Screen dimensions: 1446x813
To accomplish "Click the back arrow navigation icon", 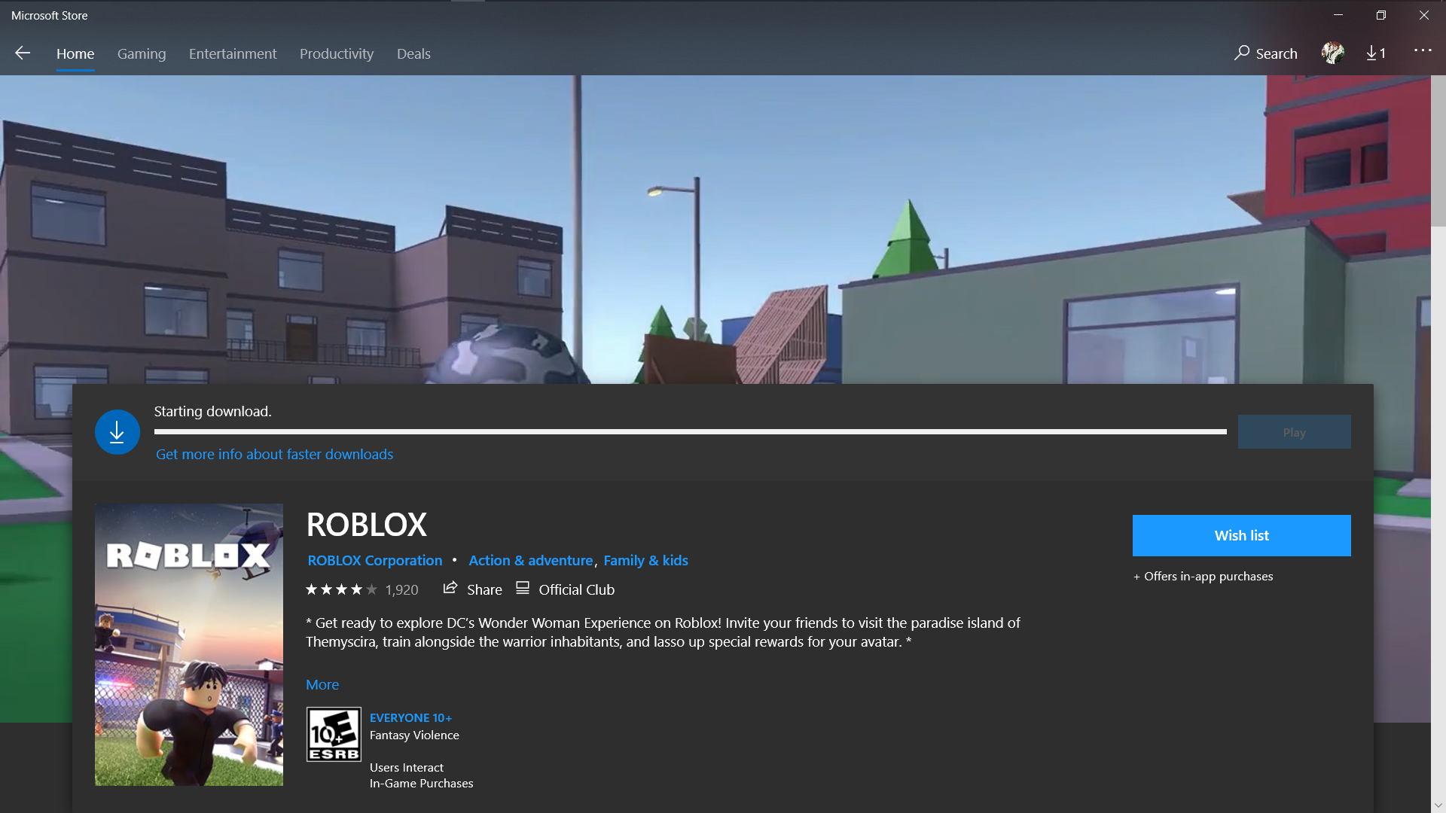I will coord(22,53).
